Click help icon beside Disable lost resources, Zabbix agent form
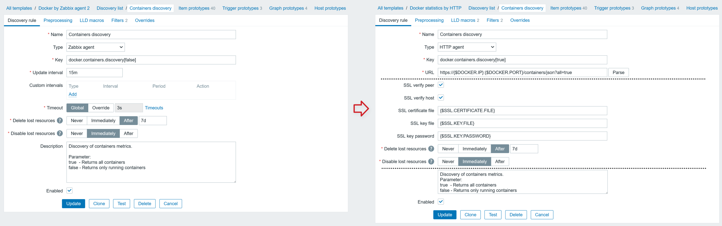722x226 pixels. (x=60, y=133)
